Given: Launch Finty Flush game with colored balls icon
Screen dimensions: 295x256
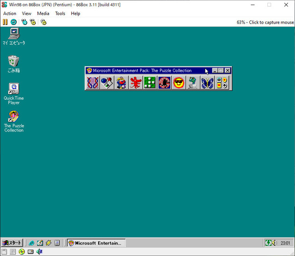Looking at the screenshot, I should point(107,83).
